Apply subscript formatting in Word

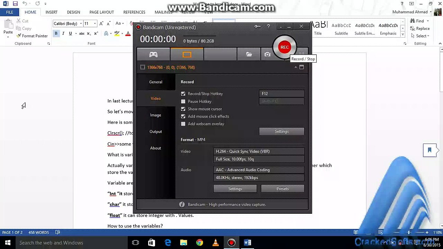coord(89,34)
